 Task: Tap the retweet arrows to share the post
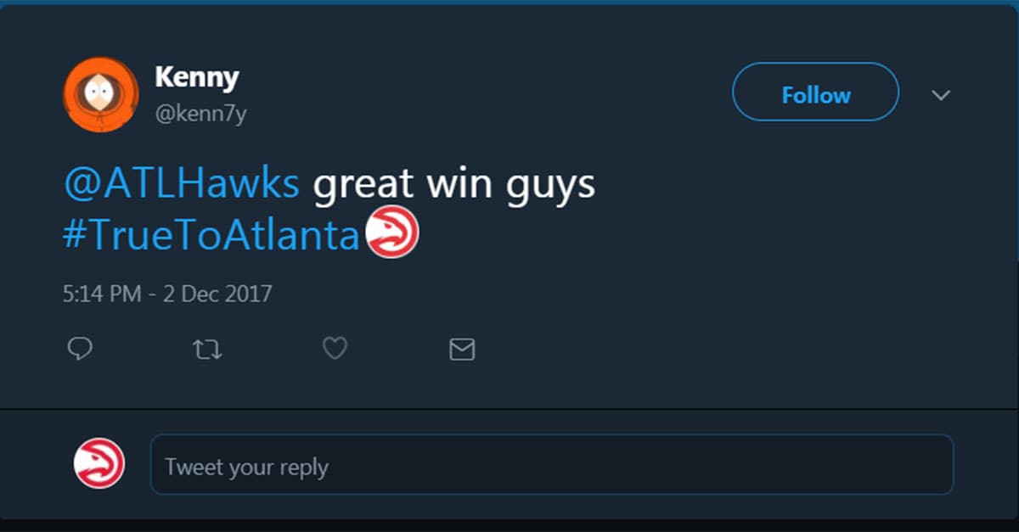[207, 348]
